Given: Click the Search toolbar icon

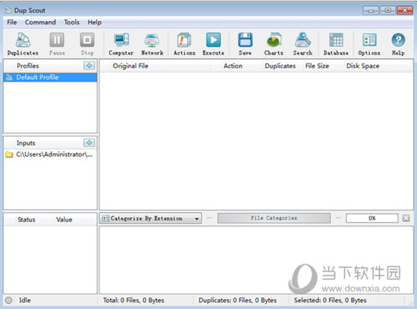Looking at the screenshot, I should point(303,40).
